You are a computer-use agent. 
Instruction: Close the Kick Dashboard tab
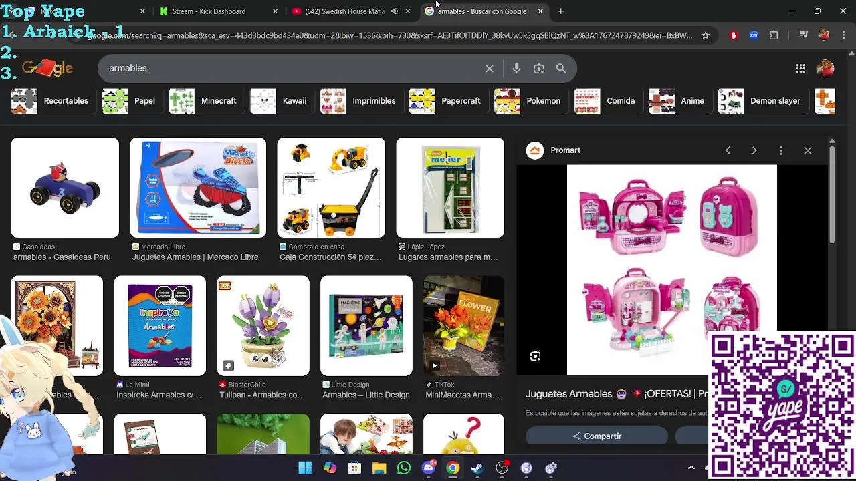(x=276, y=11)
